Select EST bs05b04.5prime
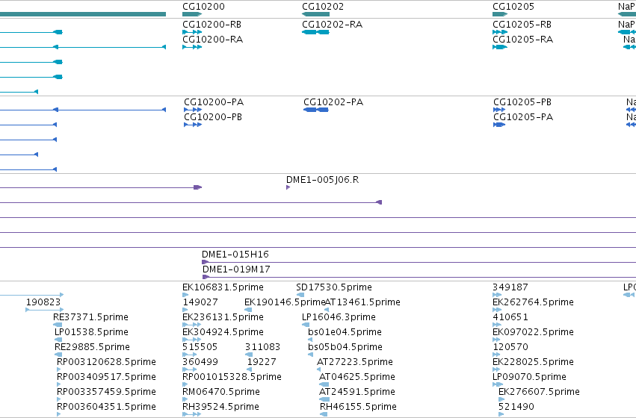This screenshot has height=418, width=636. pos(345,347)
